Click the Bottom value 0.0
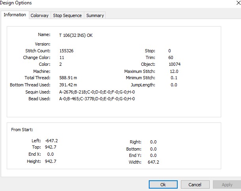The height and width of the screenshot is (191, 241). pos(153,149)
